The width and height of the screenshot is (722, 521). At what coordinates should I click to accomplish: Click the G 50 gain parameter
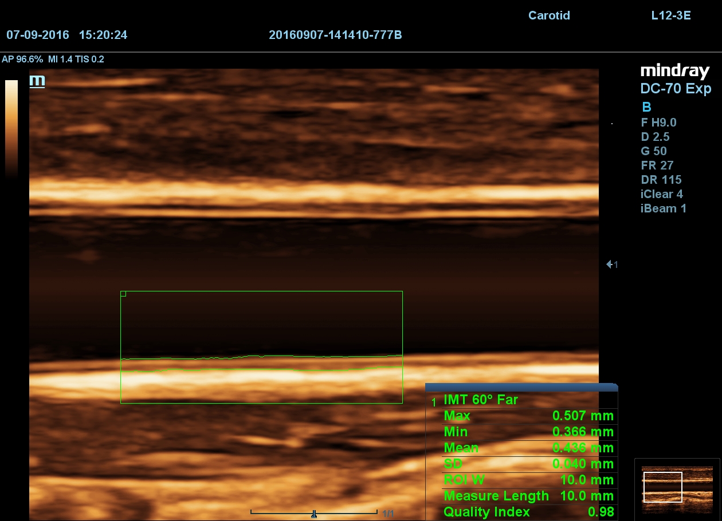point(653,151)
